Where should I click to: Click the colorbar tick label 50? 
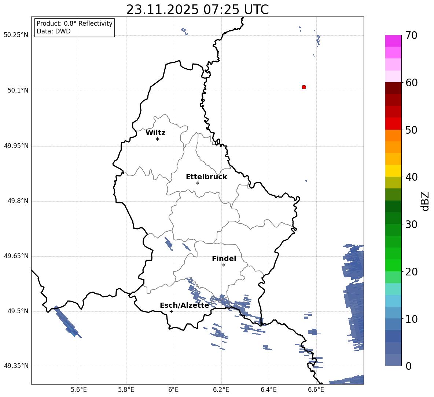coord(411,130)
